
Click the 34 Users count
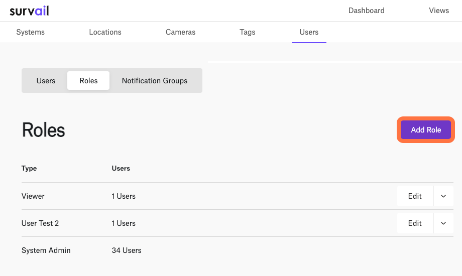(x=127, y=250)
